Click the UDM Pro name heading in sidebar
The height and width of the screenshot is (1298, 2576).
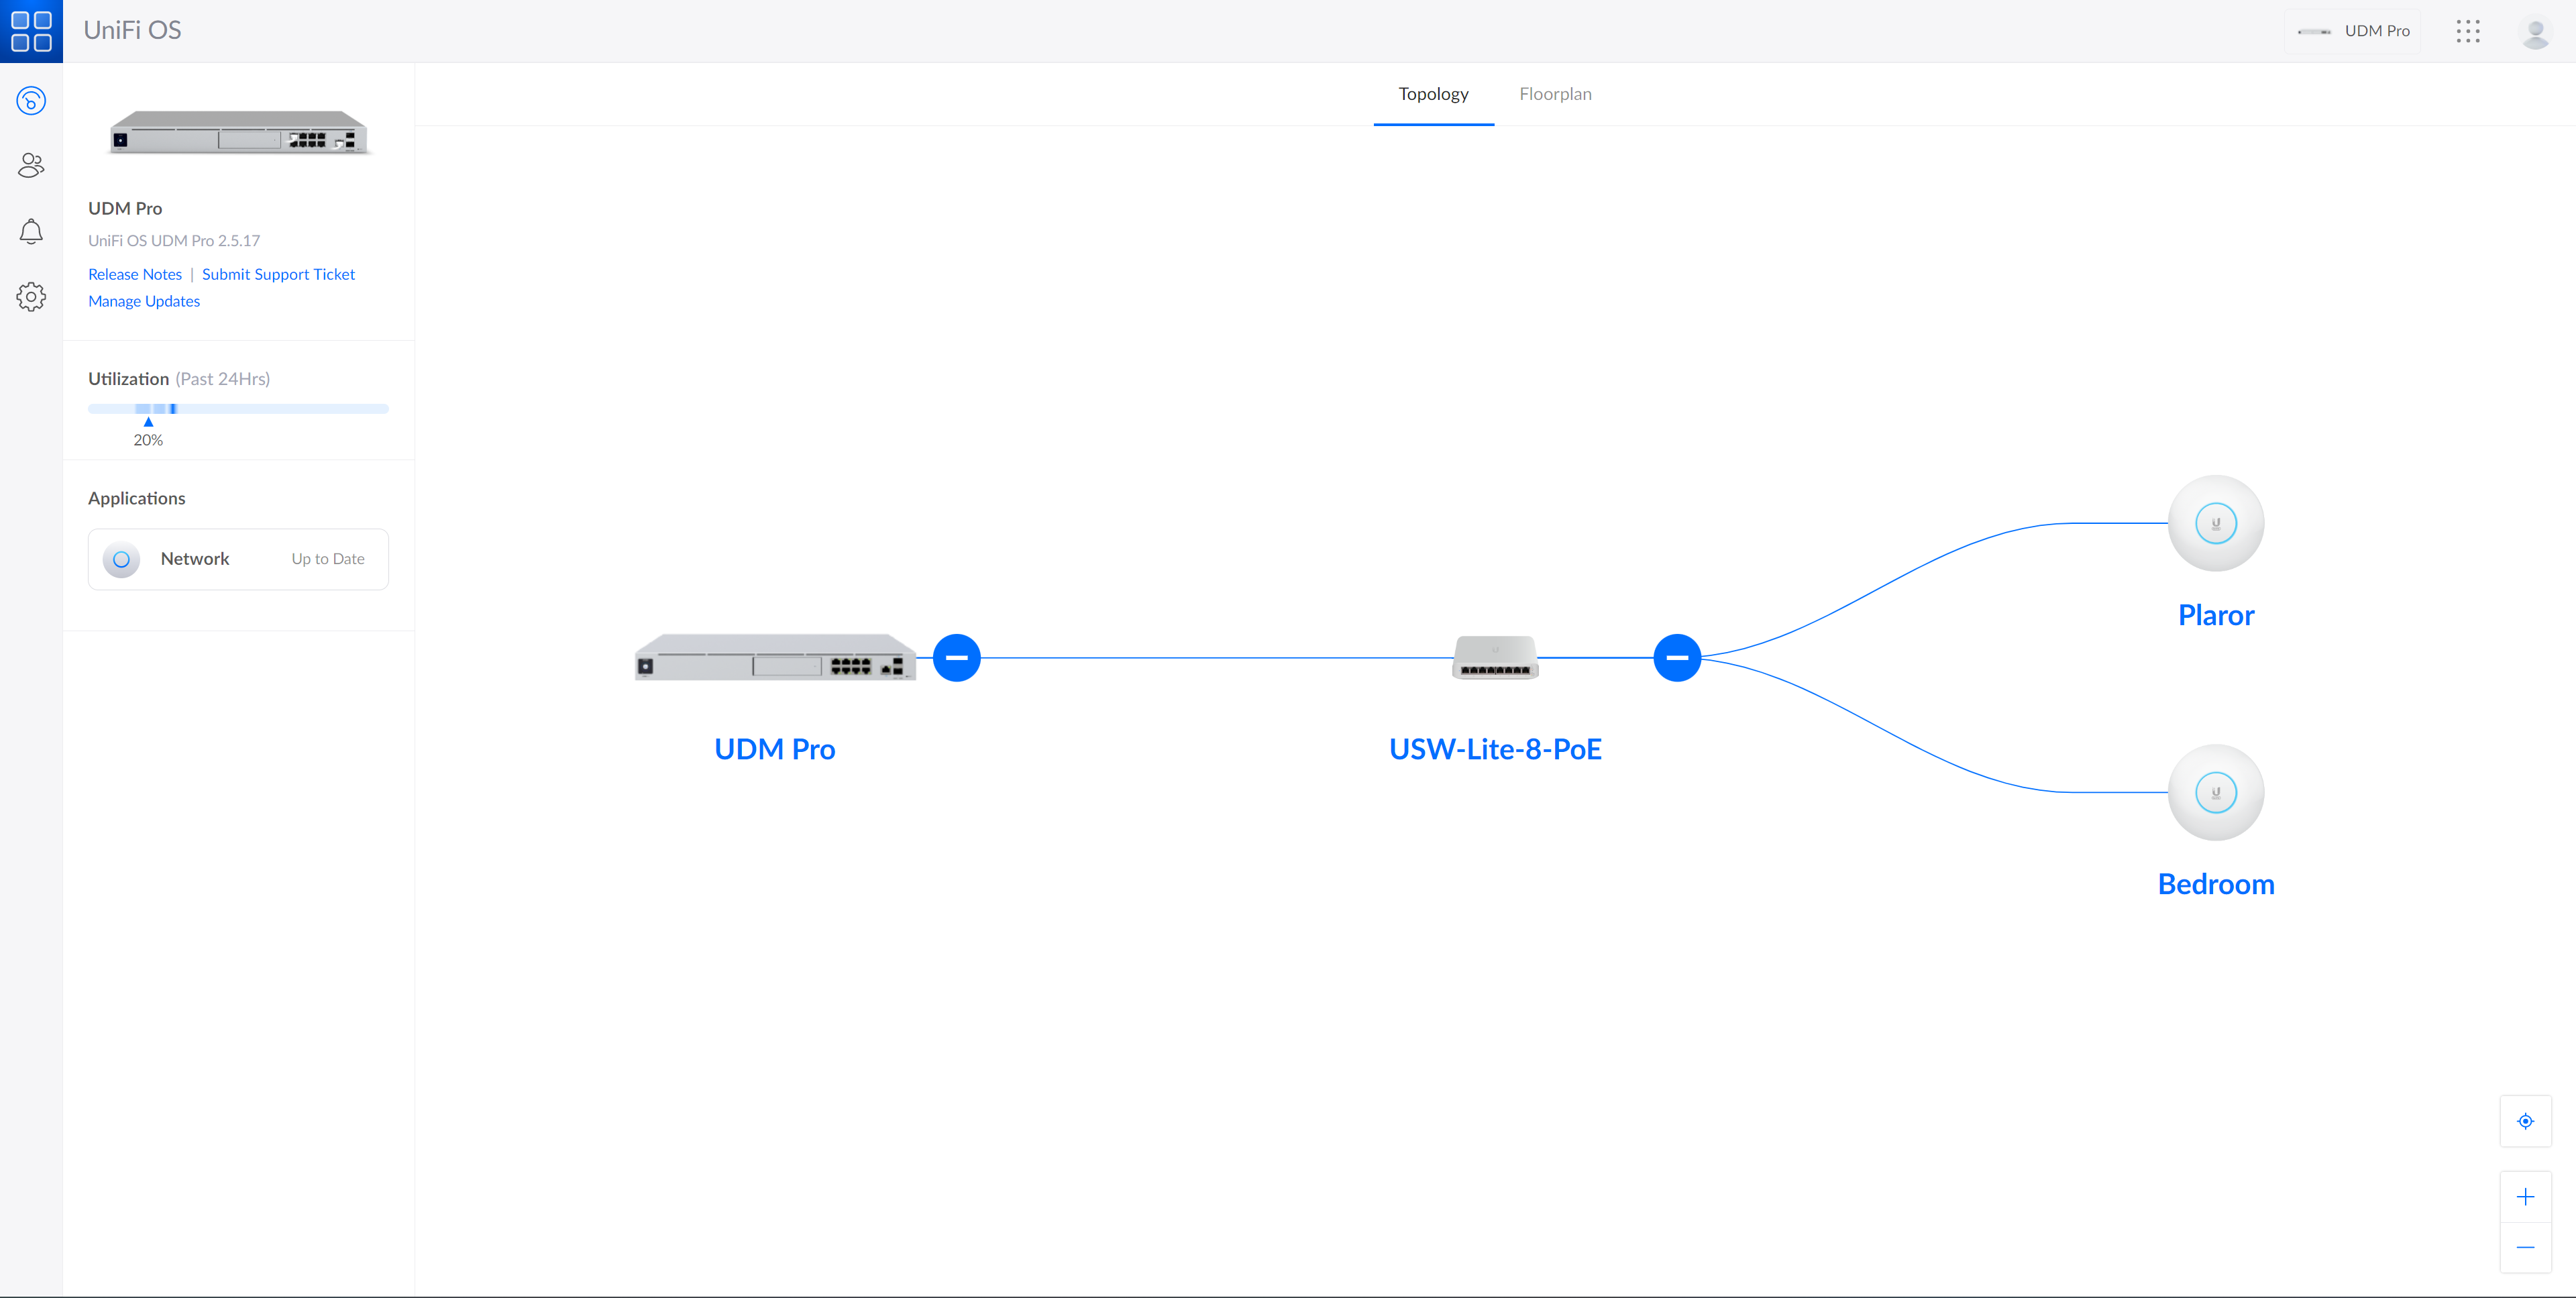point(125,208)
